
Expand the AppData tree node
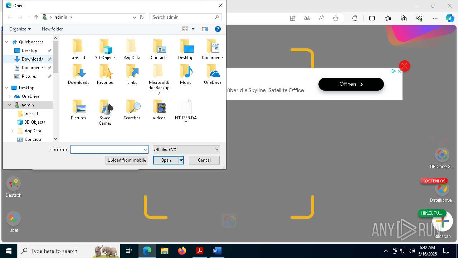coord(13,131)
